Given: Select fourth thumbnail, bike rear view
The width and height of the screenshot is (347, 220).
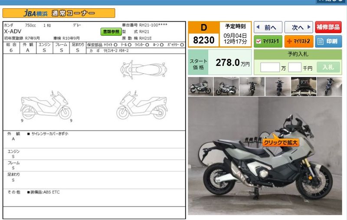Looking at the screenshot, I should (278, 86).
